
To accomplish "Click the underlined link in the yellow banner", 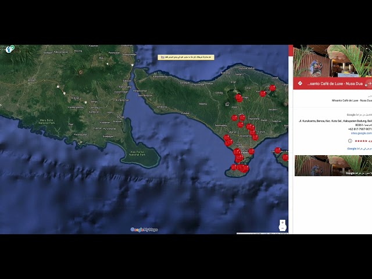I will click(163, 57).
